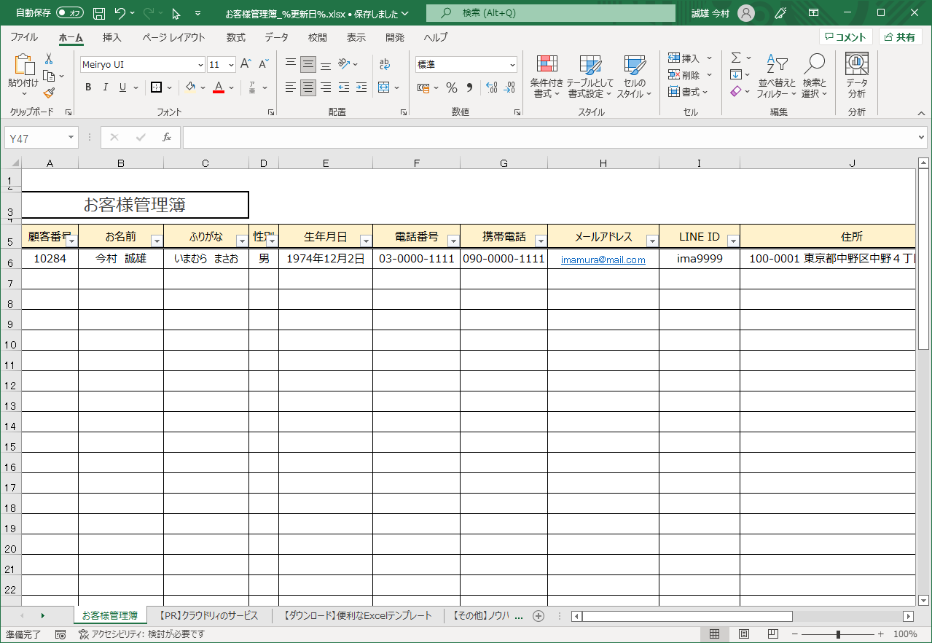Click the format painter brush icon
932x643 pixels.
tap(49, 93)
